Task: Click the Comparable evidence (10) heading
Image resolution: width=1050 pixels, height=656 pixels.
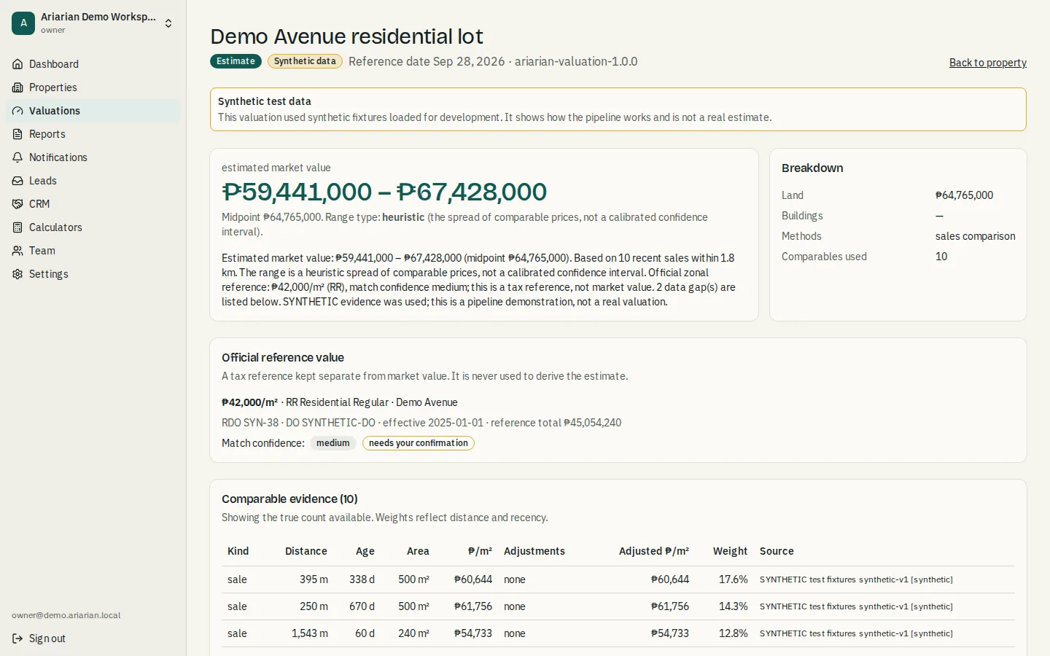Action: (289, 499)
